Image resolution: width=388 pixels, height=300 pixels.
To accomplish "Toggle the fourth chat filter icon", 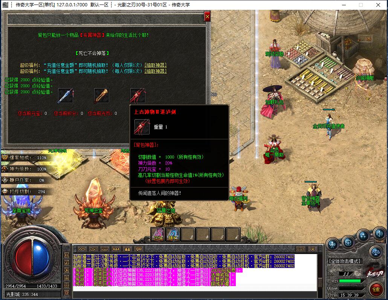I will [67, 277].
